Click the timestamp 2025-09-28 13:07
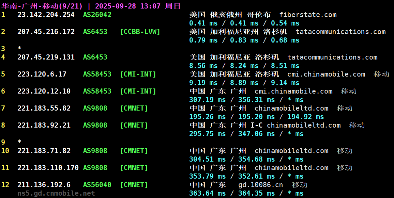The width and height of the screenshot is (394, 198). (x=128, y=6)
